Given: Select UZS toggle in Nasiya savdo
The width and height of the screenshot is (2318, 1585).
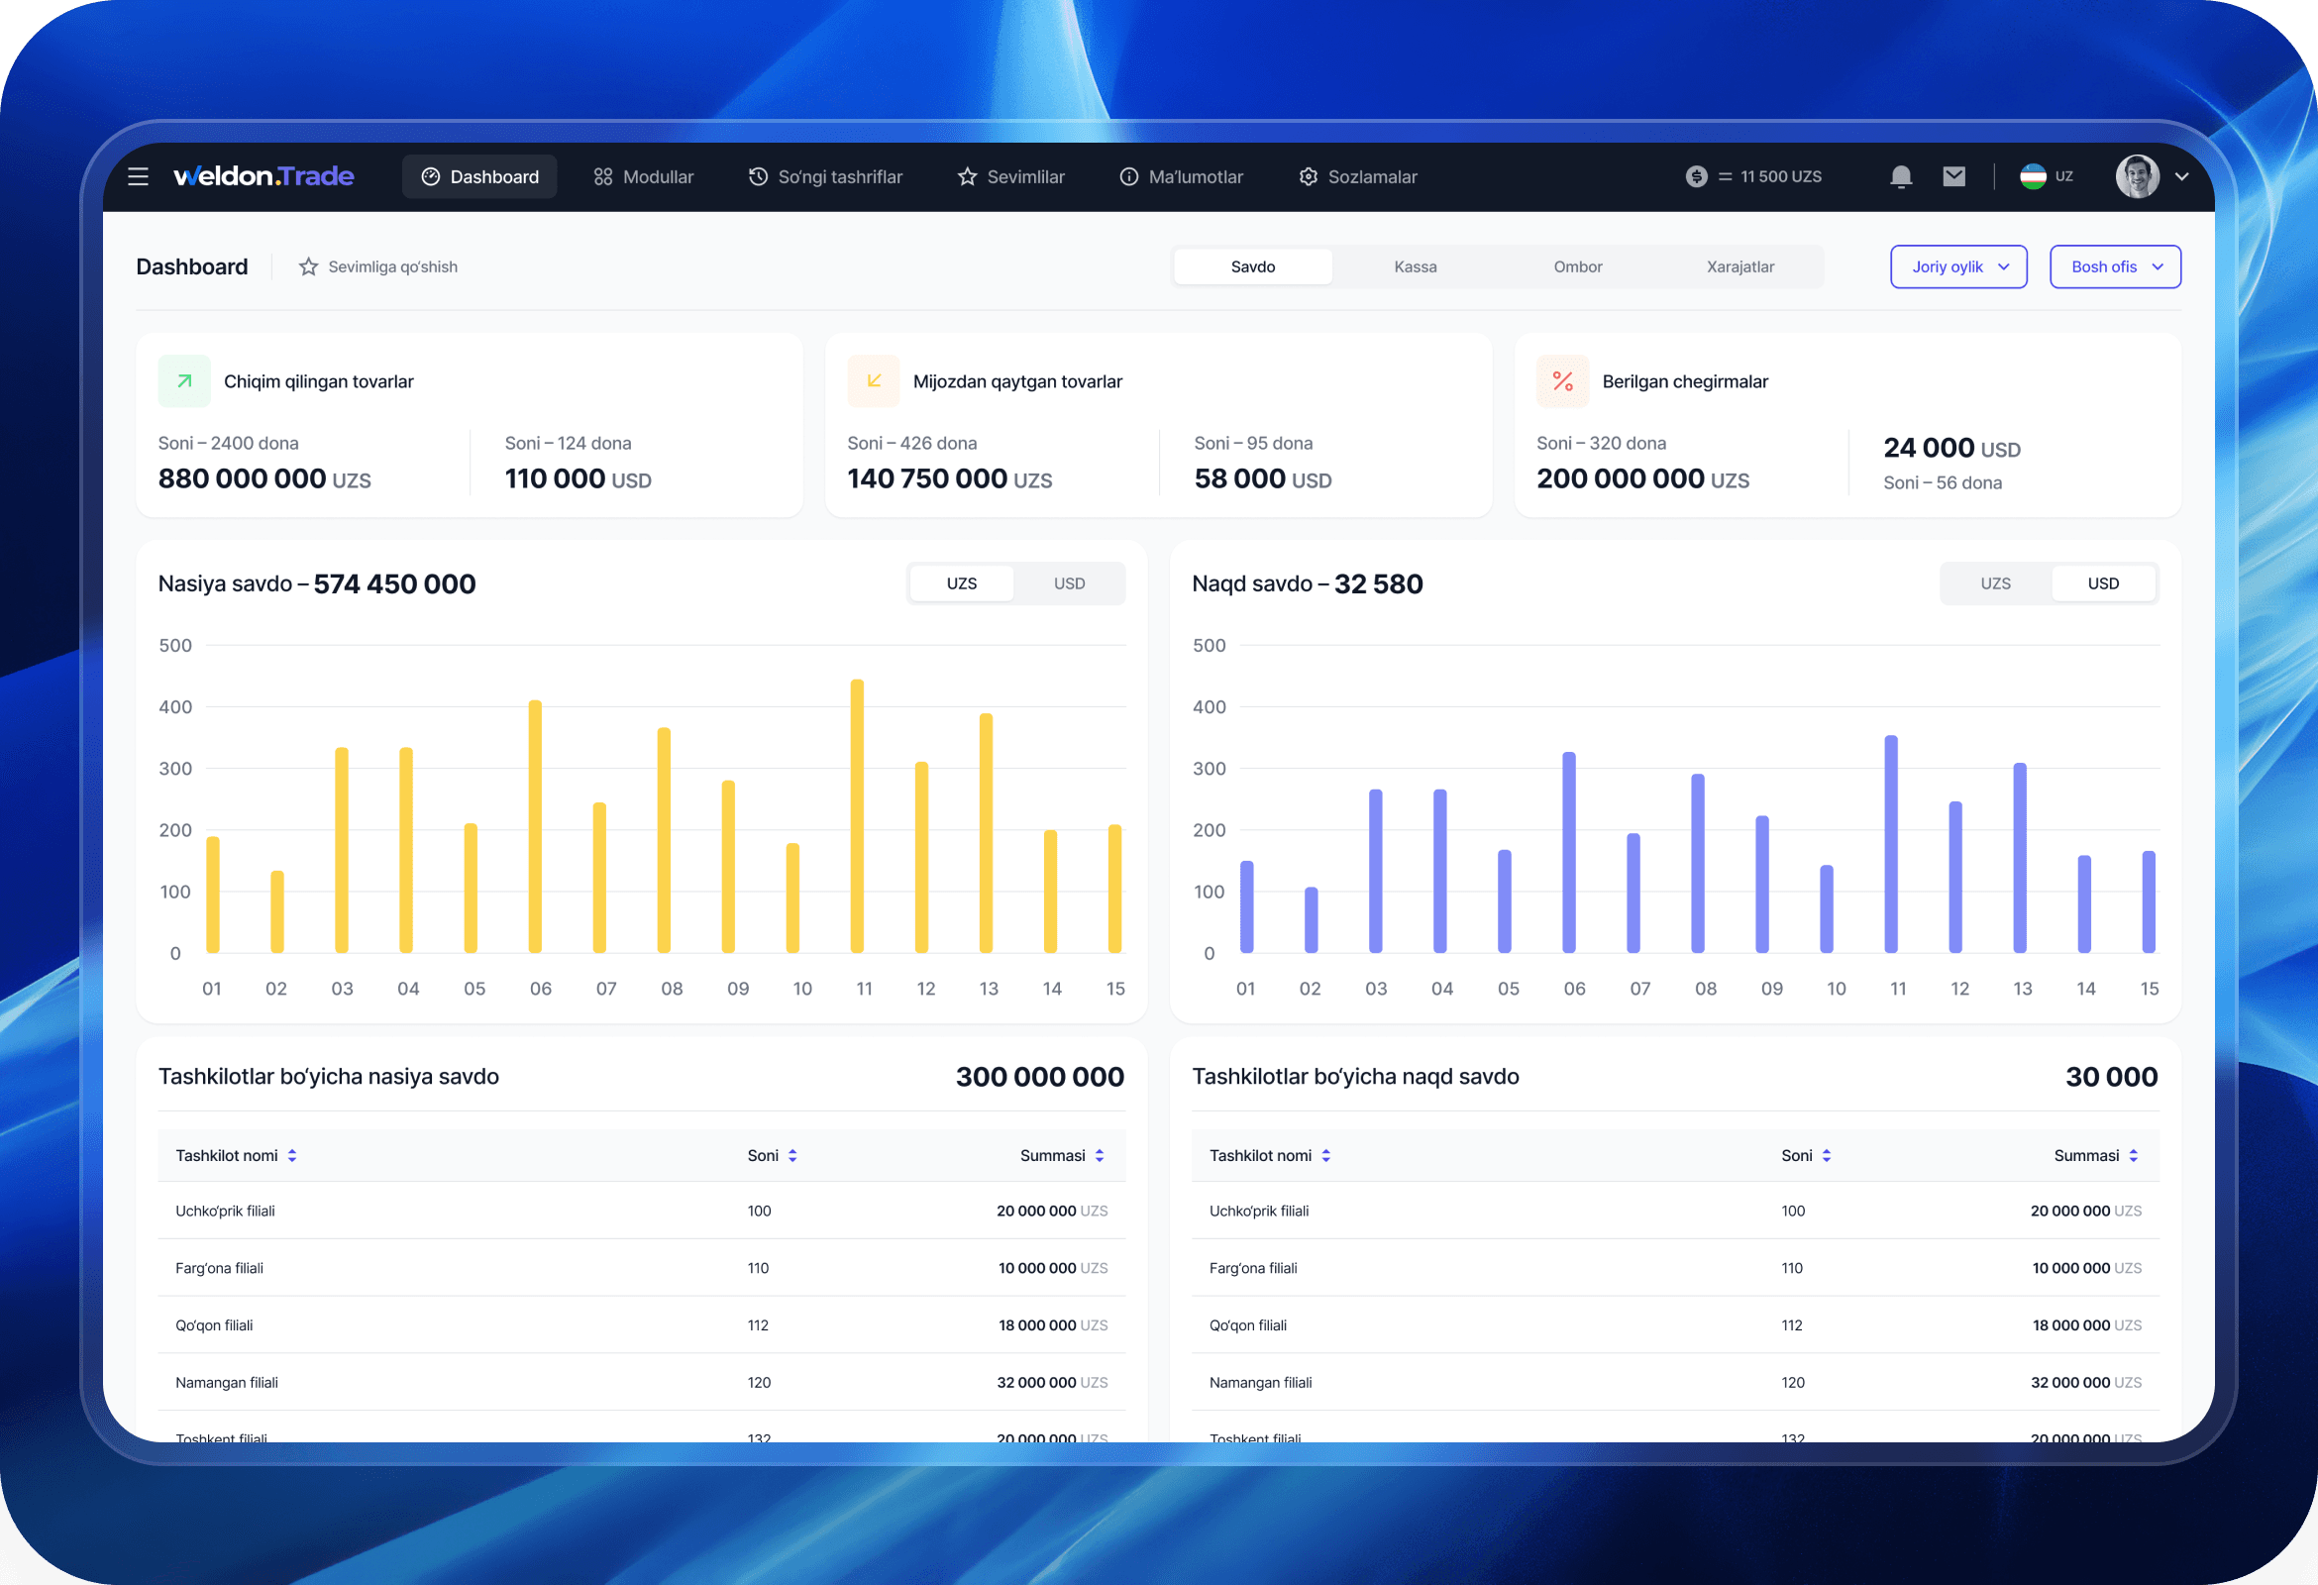Looking at the screenshot, I should [962, 583].
